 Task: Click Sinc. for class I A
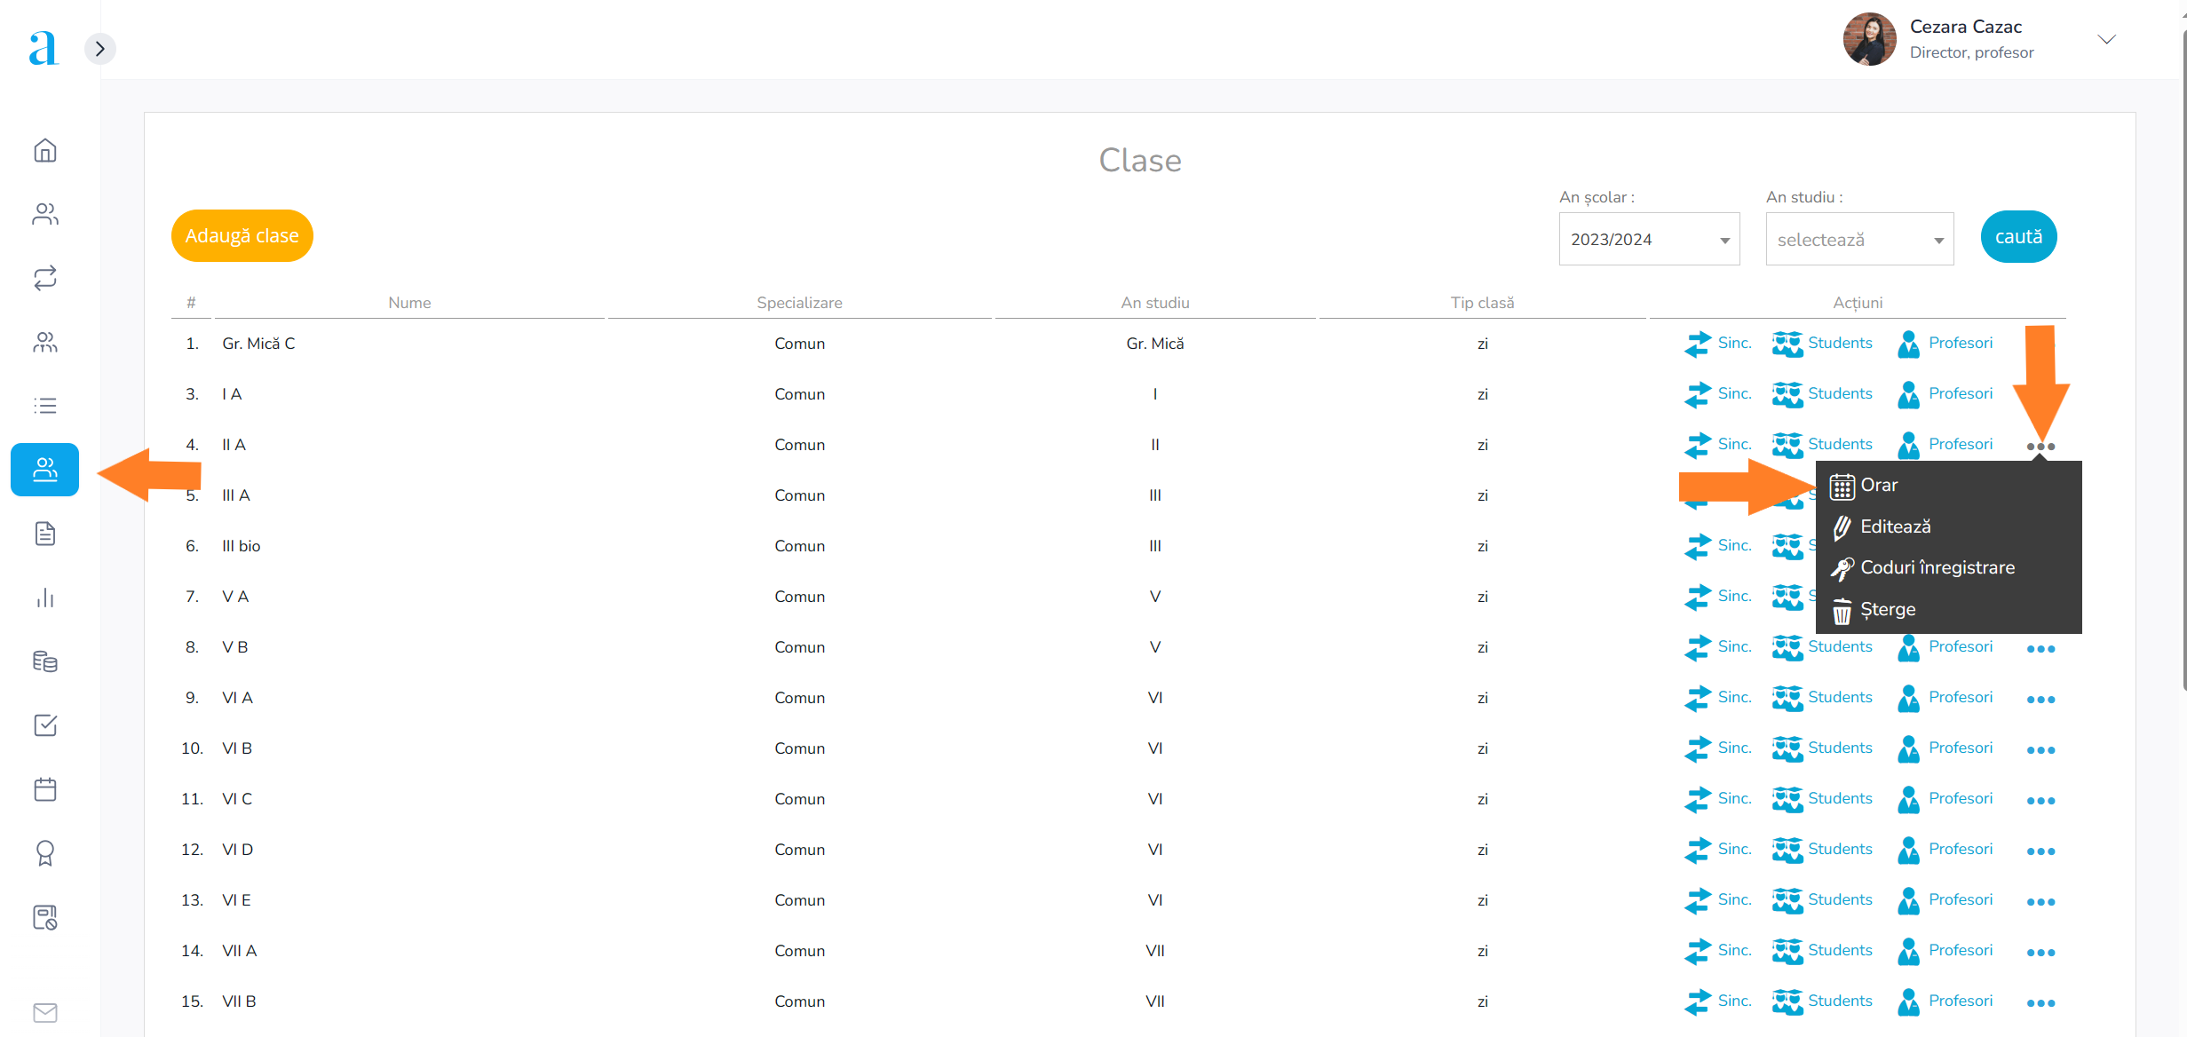1717,394
